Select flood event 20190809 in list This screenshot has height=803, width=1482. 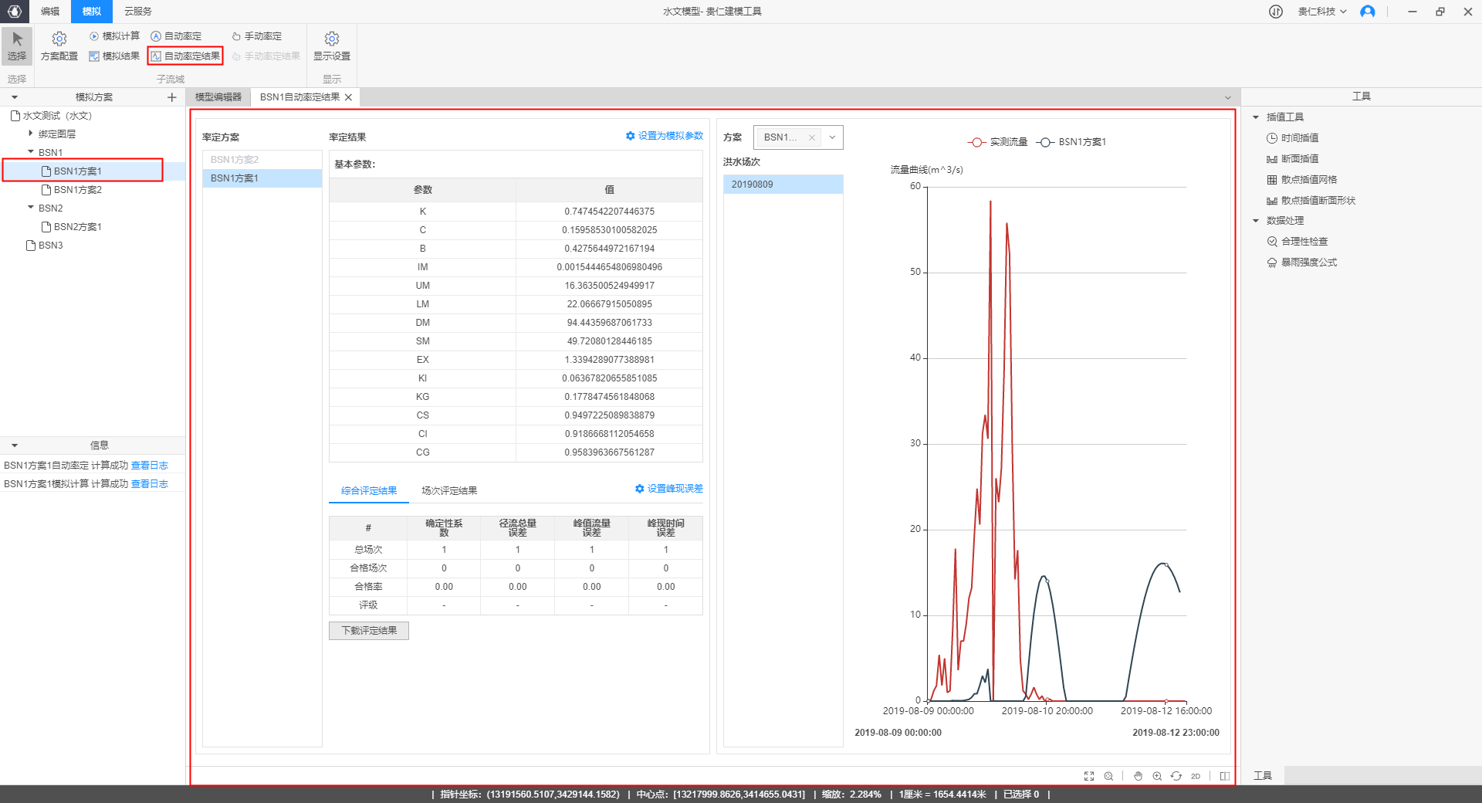783,185
